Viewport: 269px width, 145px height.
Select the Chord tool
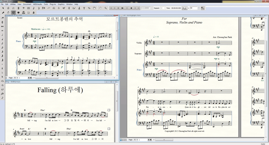click(x=74, y=8)
